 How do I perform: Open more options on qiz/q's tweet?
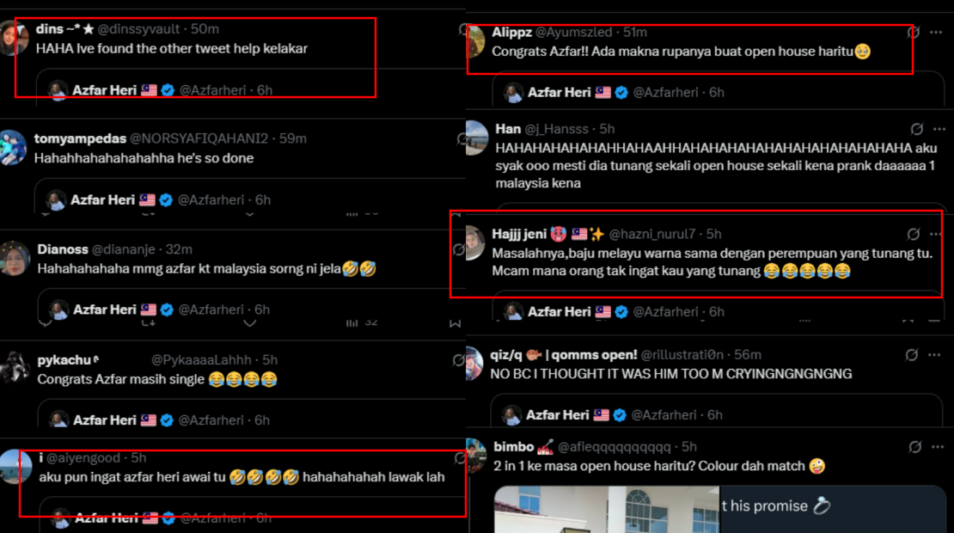pos(934,355)
